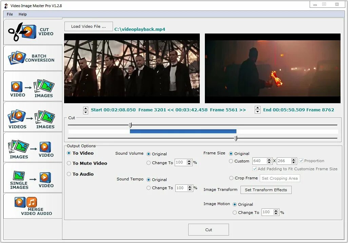Enable the Proportion checkbox
Viewport: 348px width, 243px height.
point(301,160)
